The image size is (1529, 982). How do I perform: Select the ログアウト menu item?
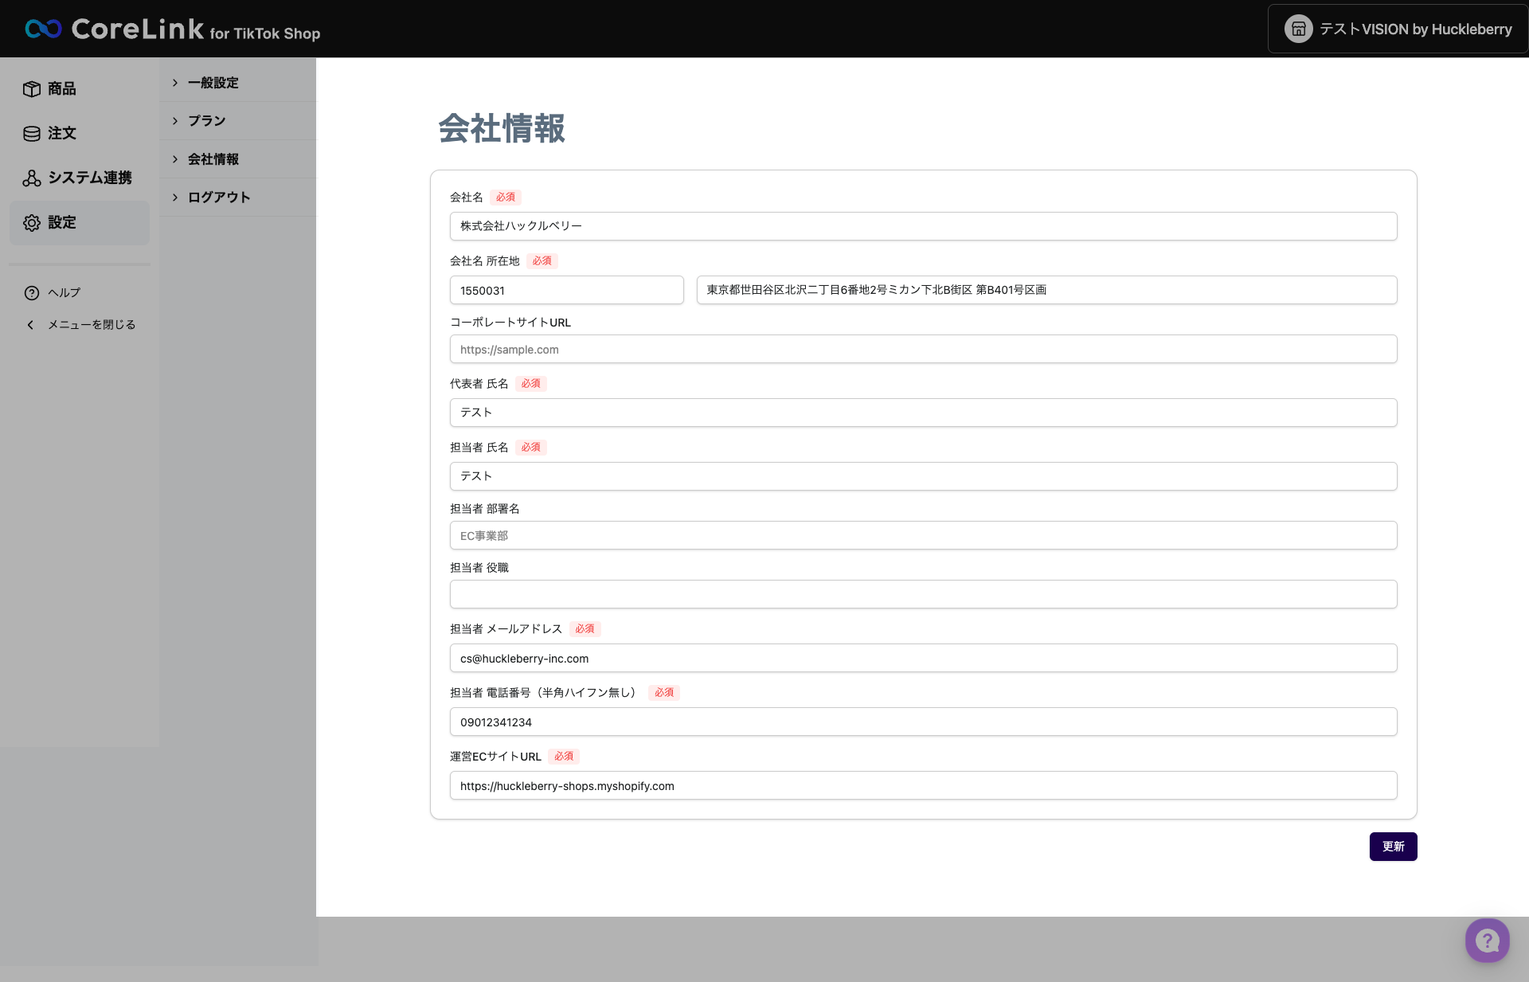coord(219,198)
